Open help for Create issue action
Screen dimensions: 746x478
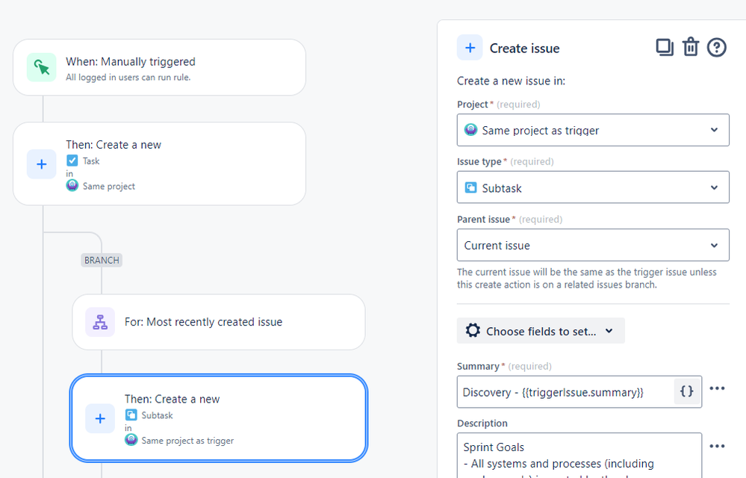click(x=716, y=48)
